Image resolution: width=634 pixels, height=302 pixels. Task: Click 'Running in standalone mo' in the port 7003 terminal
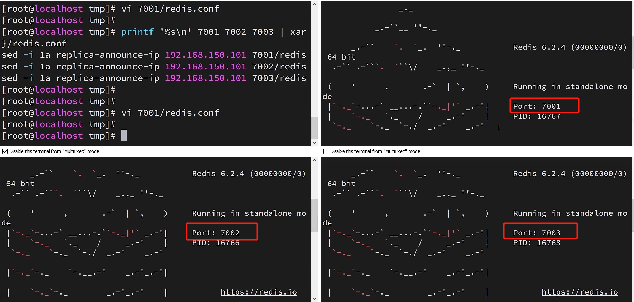point(570,213)
